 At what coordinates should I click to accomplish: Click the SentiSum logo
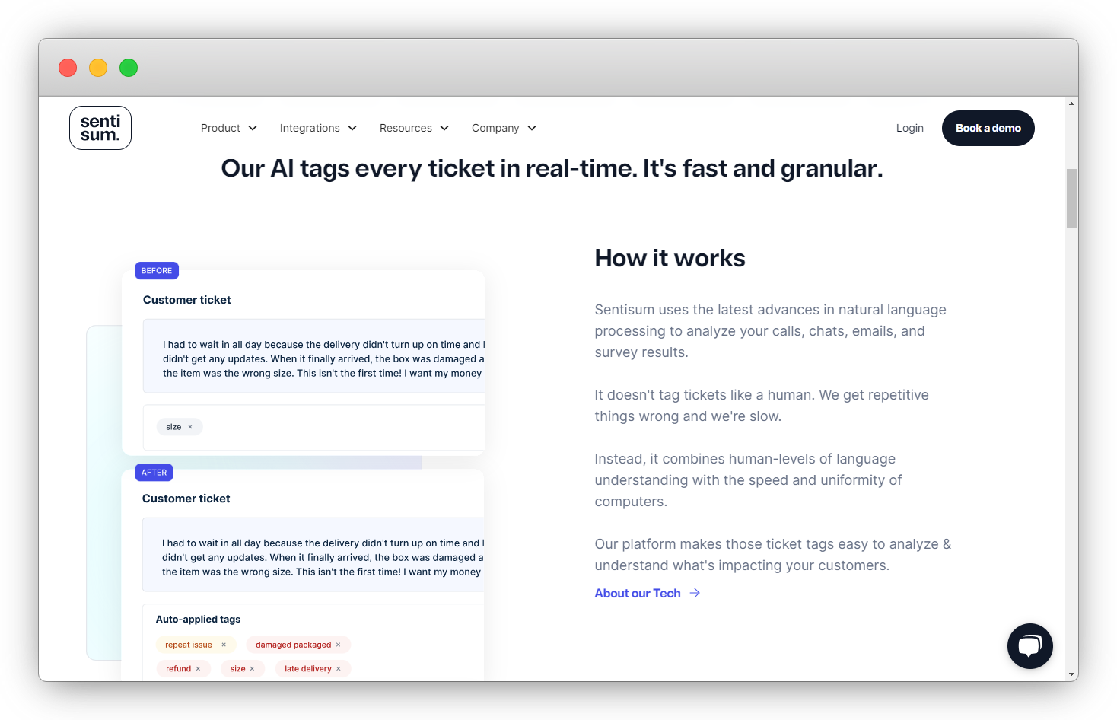(100, 128)
